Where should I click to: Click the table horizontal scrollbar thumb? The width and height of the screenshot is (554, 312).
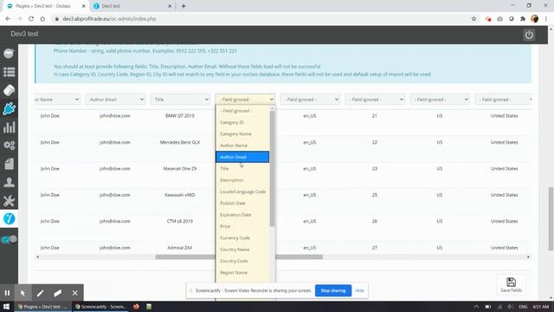[x=239, y=257]
